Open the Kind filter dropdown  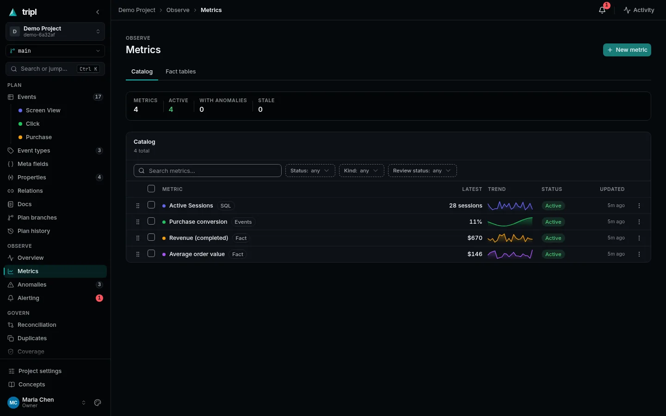(361, 171)
